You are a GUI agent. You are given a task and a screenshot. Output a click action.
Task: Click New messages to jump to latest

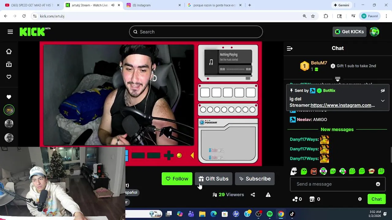point(337,130)
